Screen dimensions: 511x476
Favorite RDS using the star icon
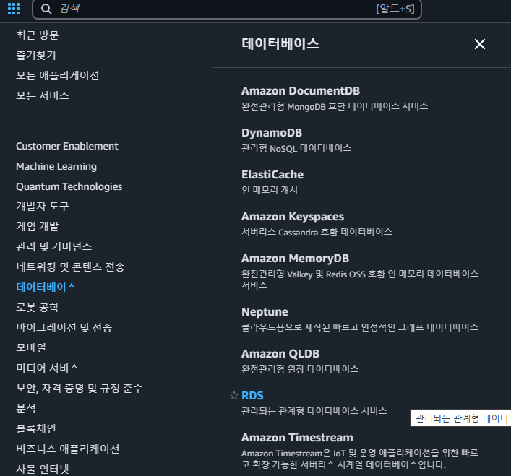pos(234,396)
